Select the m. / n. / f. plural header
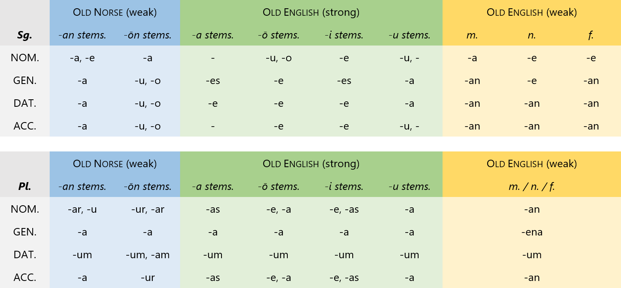 pyautogui.click(x=532, y=187)
